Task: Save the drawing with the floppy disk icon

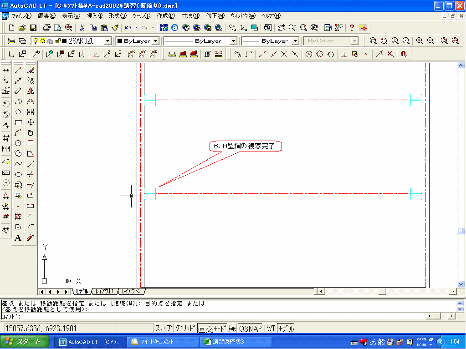Action: pos(33,28)
